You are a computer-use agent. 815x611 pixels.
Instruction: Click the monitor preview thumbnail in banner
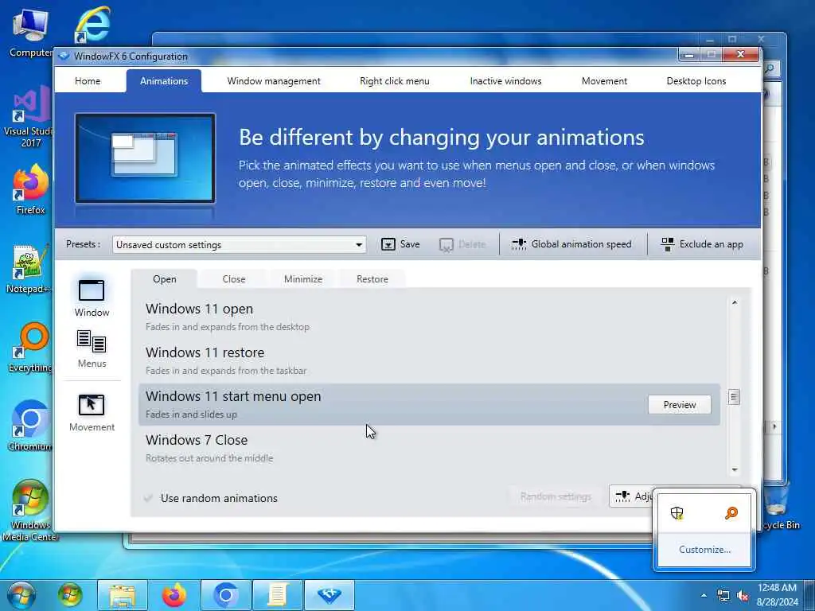[145, 158]
